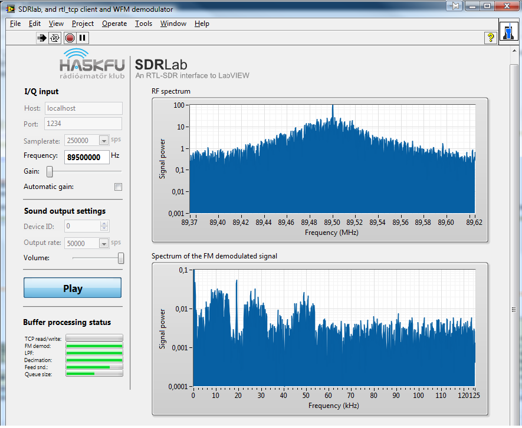Open the context help question mark icon

pos(490,38)
